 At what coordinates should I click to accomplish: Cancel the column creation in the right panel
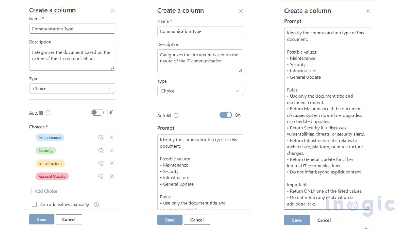[x=324, y=220]
